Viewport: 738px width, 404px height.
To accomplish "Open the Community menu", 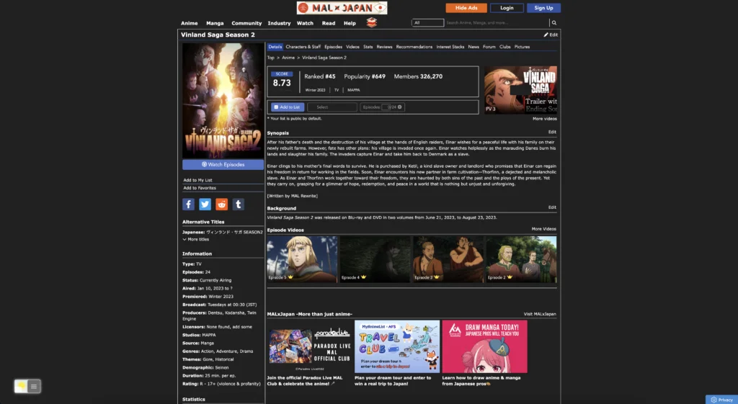I will click(246, 23).
